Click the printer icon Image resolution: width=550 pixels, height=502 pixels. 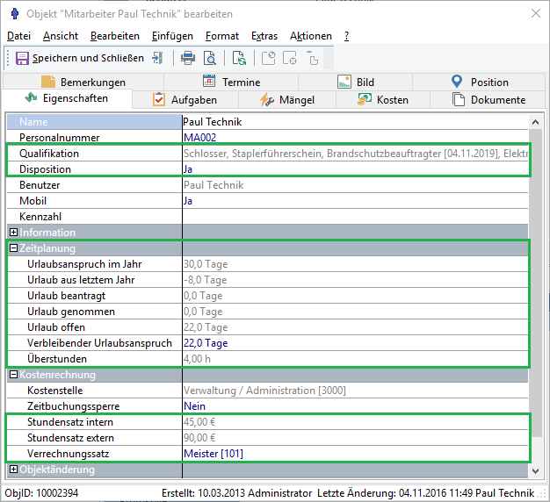[x=188, y=58]
